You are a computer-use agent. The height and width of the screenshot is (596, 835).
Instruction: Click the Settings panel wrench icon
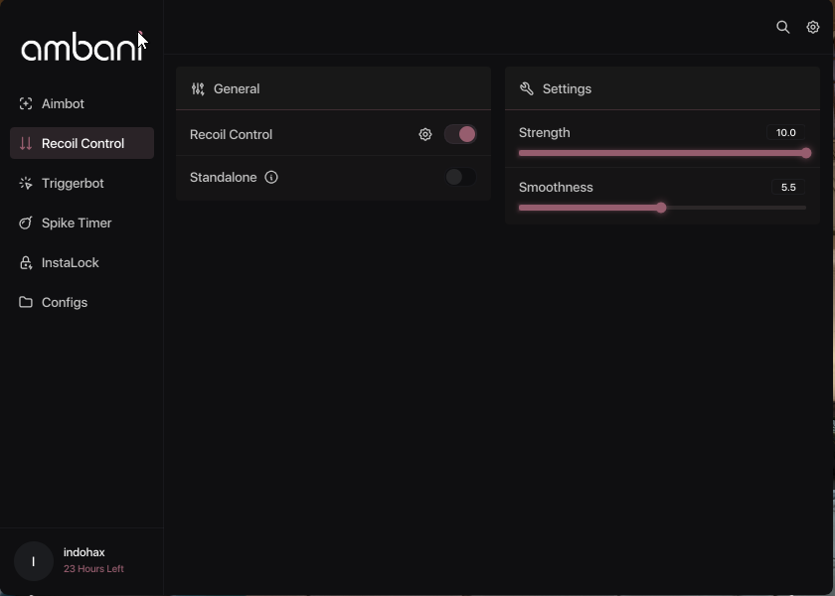click(x=527, y=88)
